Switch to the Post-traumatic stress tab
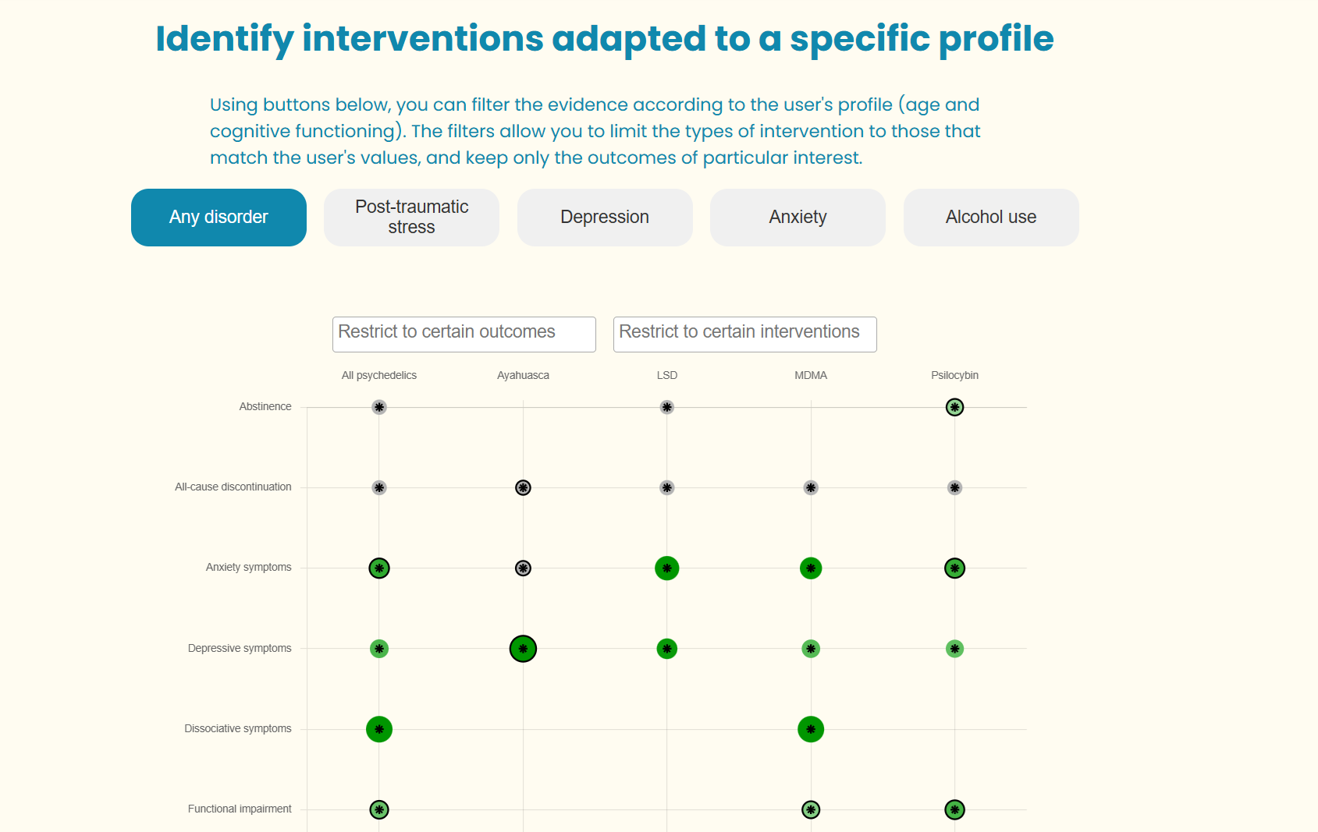Viewport: 1318px width, 832px height. tap(411, 218)
